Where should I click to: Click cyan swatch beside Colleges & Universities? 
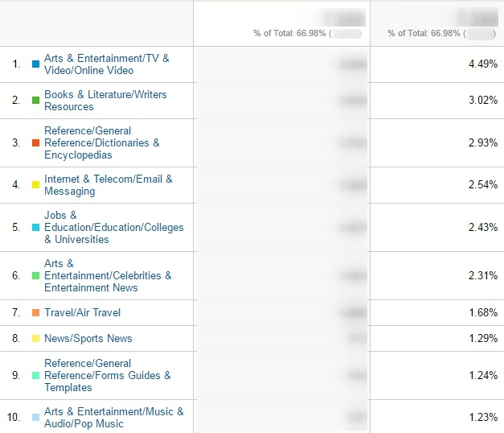click(35, 227)
